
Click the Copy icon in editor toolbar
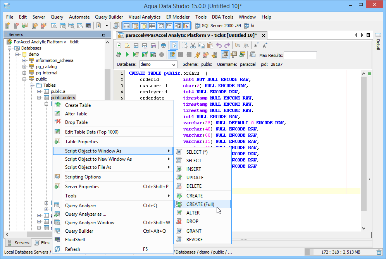(202, 46)
